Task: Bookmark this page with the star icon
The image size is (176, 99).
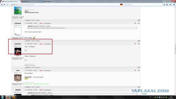Action: (164, 5)
